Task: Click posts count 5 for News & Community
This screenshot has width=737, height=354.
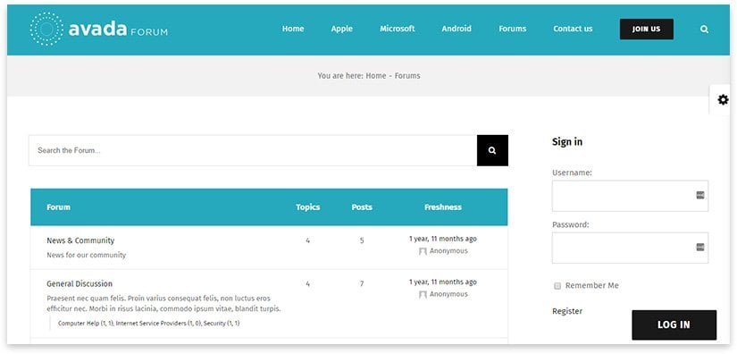Action: tap(362, 240)
